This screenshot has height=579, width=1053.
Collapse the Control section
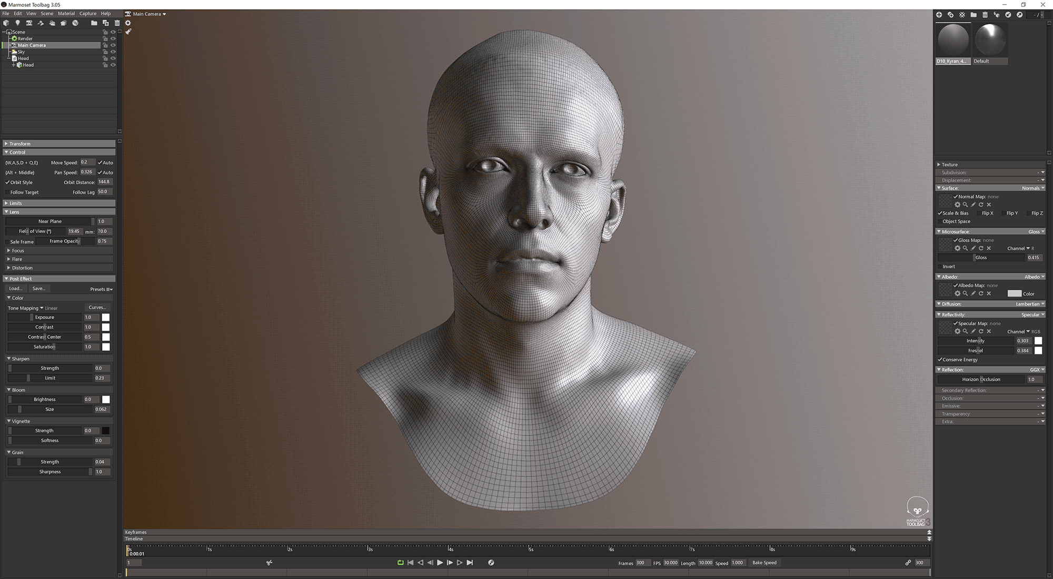coord(59,152)
